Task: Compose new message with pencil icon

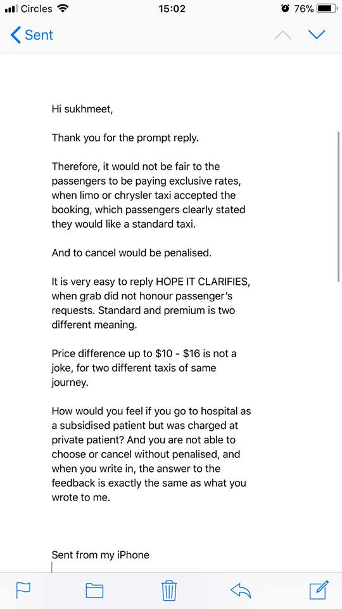Action: pyautogui.click(x=319, y=589)
